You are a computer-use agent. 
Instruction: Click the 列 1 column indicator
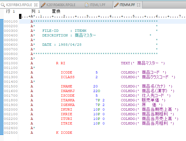click(36, 11)
